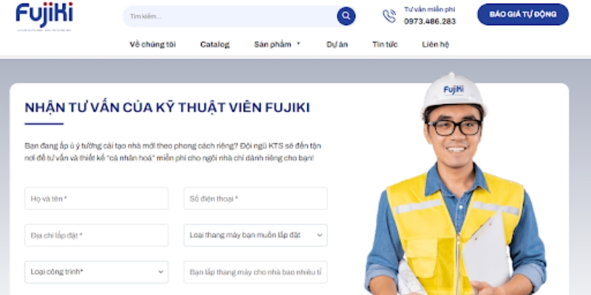This screenshot has width=591, height=295.
Task: Click the Sản phẩm menu caret arrow
Action: tap(298, 44)
